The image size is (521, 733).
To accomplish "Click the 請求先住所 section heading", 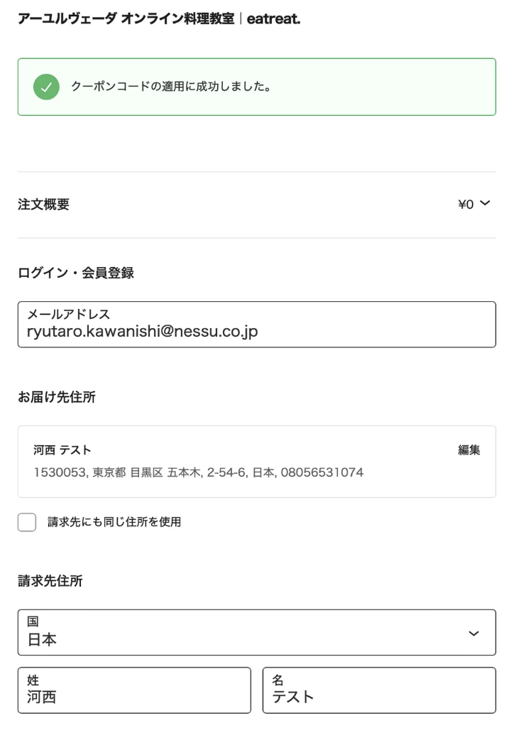I will coord(50,582).
